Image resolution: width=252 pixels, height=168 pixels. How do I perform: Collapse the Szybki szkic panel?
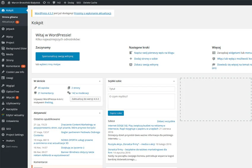tap(174, 81)
